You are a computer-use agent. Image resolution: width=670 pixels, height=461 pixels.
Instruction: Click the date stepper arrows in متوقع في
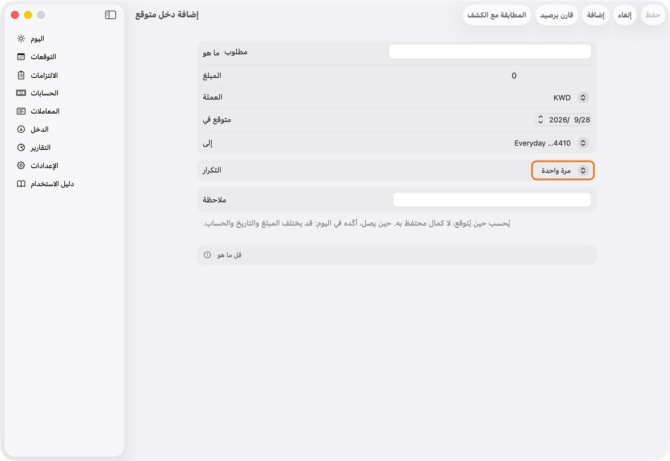541,120
